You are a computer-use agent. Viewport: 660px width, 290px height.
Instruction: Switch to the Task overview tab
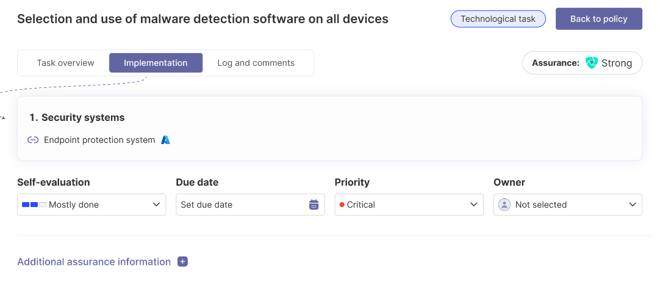[x=65, y=63]
